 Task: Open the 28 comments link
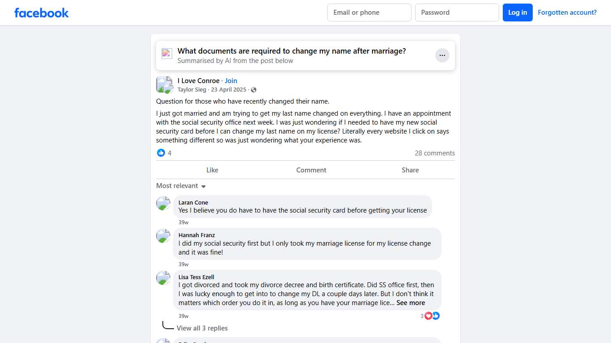434,153
